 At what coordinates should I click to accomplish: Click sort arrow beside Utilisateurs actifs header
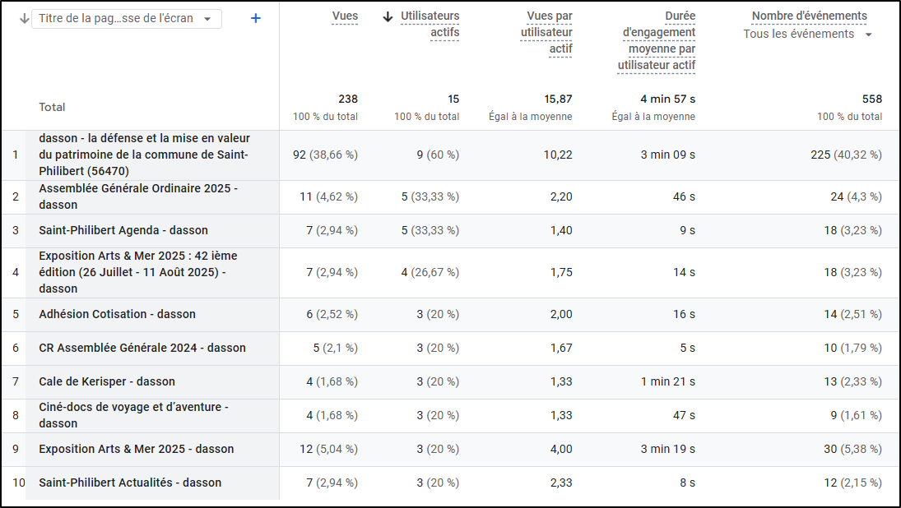pyautogui.click(x=388, y=16)
